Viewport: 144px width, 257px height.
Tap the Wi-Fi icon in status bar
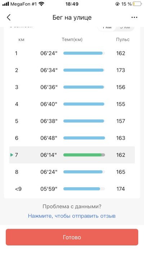click(42, 4)
